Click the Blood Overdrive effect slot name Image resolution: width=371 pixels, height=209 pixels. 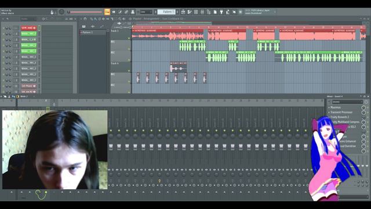pyautogui.click(x=348, y=146)
